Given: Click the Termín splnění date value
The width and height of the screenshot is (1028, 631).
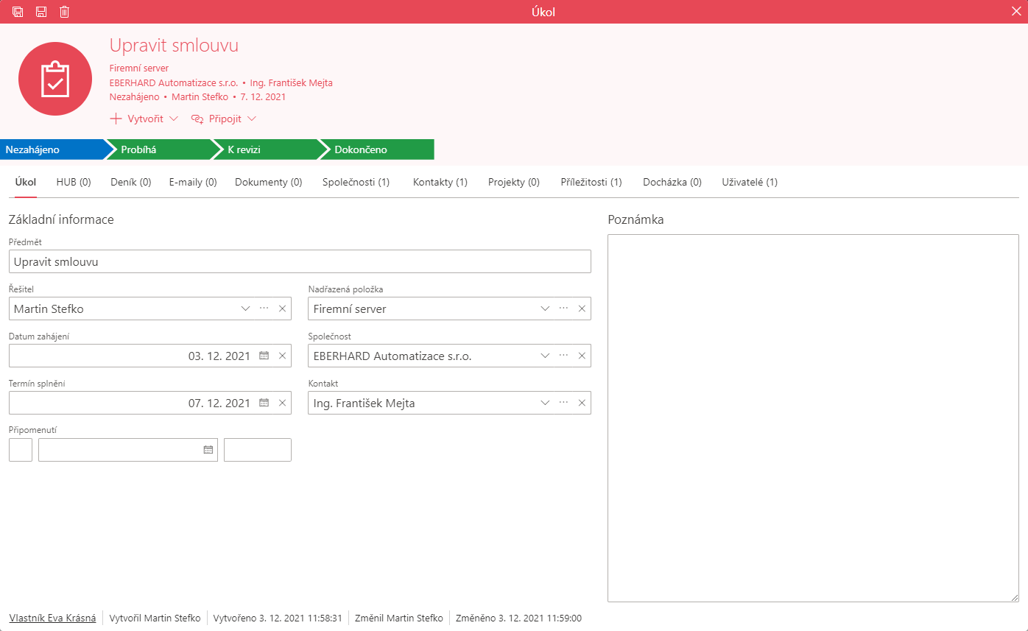Looking at the screenshot, I should click(219, 403).
